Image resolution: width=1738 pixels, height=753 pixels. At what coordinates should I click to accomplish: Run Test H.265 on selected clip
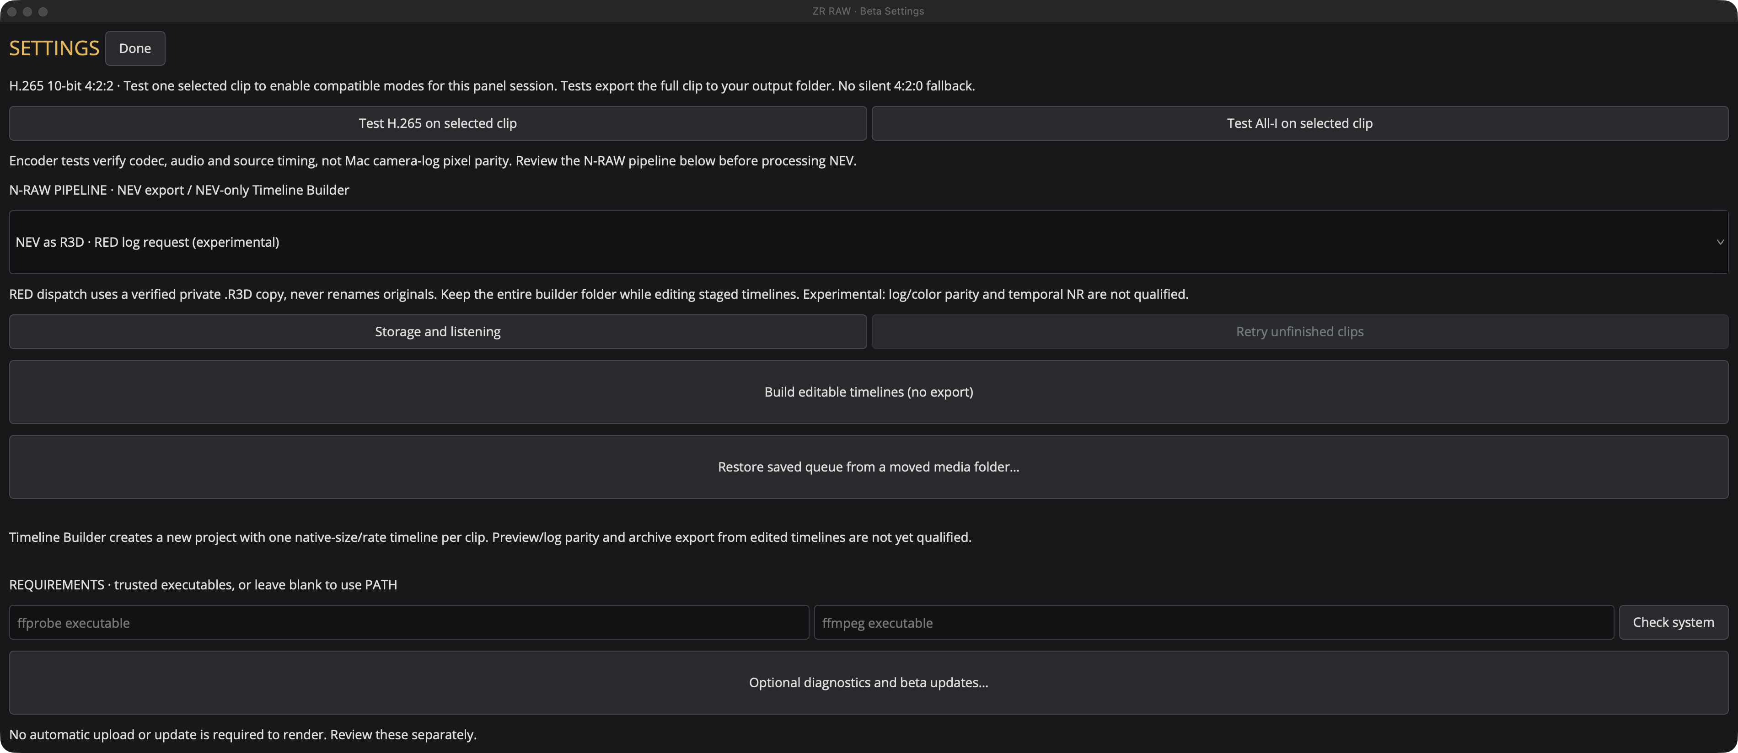click(437, 123)
